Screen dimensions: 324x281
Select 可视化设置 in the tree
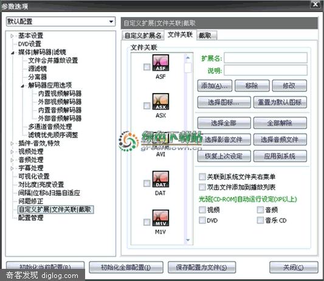34,176
